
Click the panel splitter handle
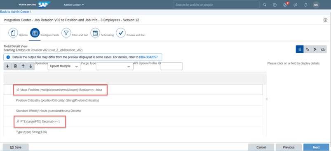click(267, 99)
